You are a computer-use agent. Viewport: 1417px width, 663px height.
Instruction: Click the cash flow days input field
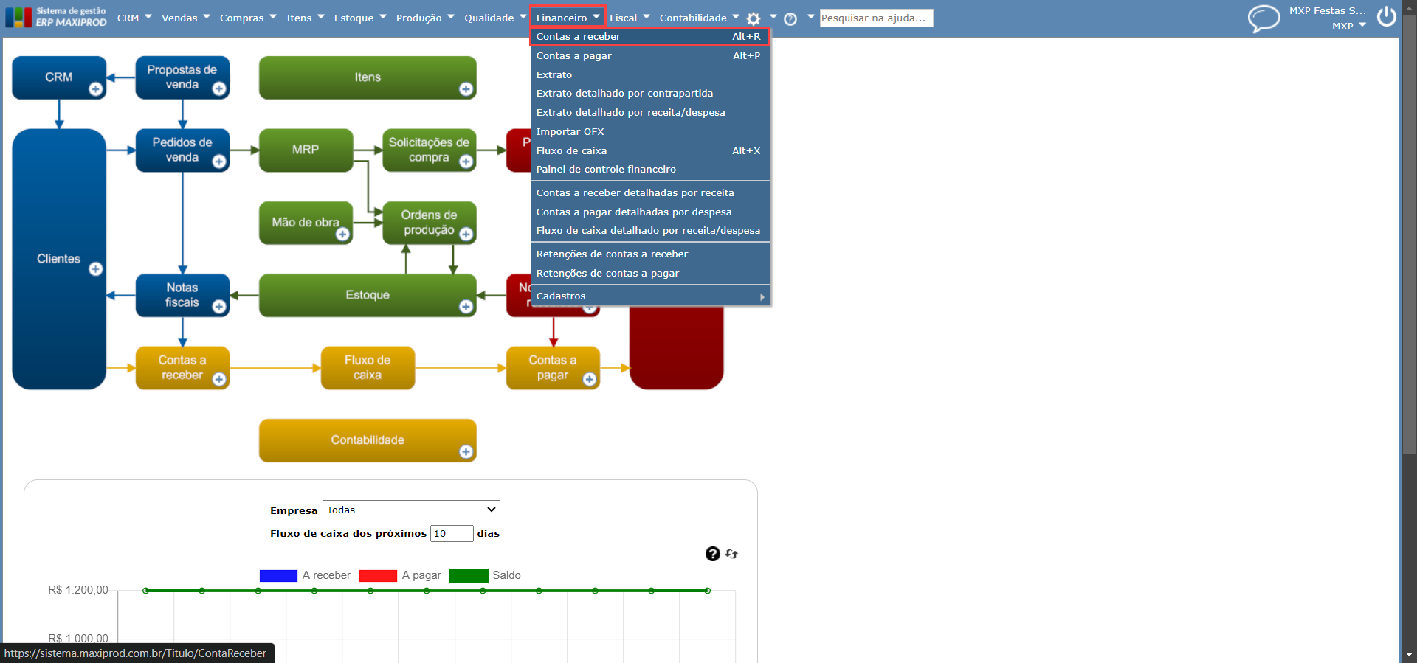pyautogui.click(x=452, y=533)
